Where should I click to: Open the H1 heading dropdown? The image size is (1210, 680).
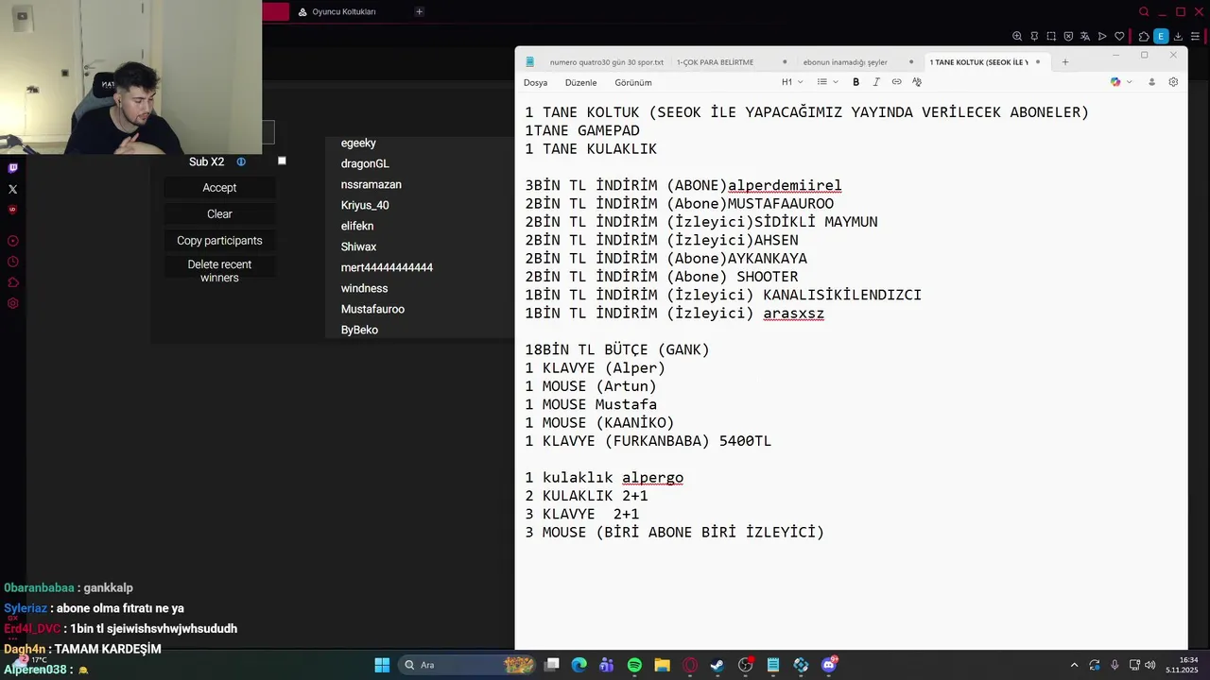[x=791, y=82]
